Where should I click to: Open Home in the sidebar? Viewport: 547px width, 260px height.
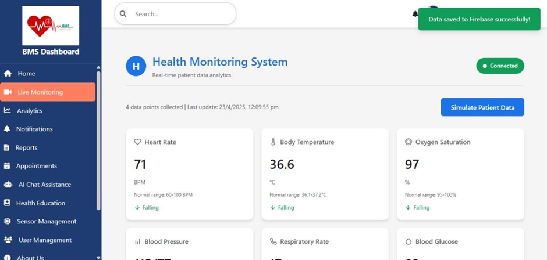click(48, 74)
